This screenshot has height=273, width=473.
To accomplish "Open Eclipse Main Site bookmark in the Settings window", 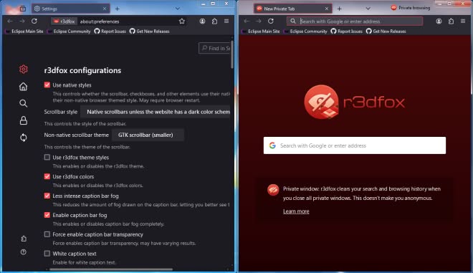I will (25, 32).
